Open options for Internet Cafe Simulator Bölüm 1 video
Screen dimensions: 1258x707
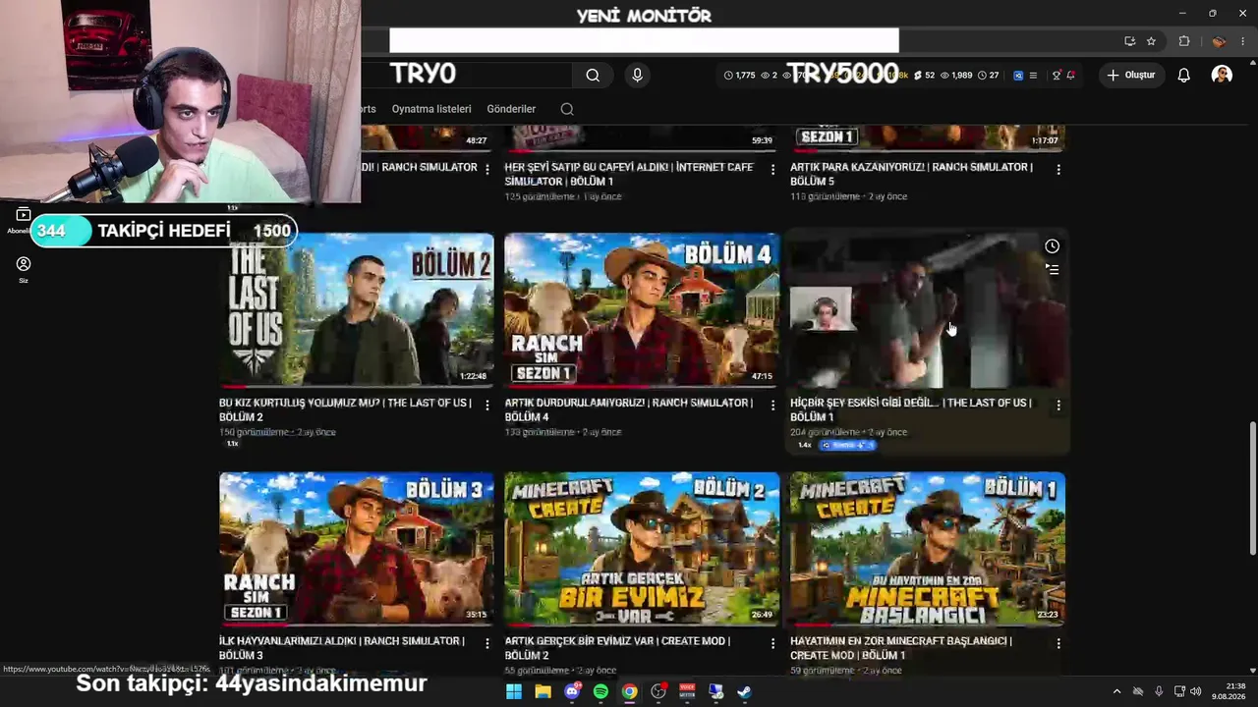(772, 170)
